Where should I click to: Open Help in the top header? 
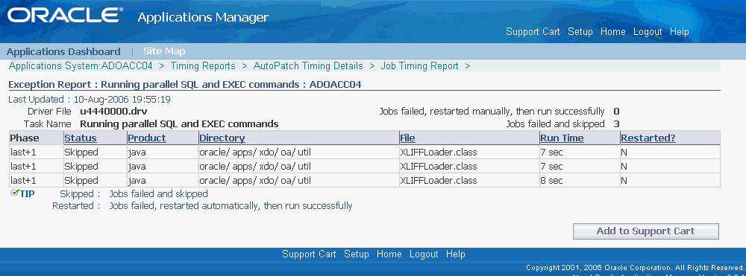[679, 32]
